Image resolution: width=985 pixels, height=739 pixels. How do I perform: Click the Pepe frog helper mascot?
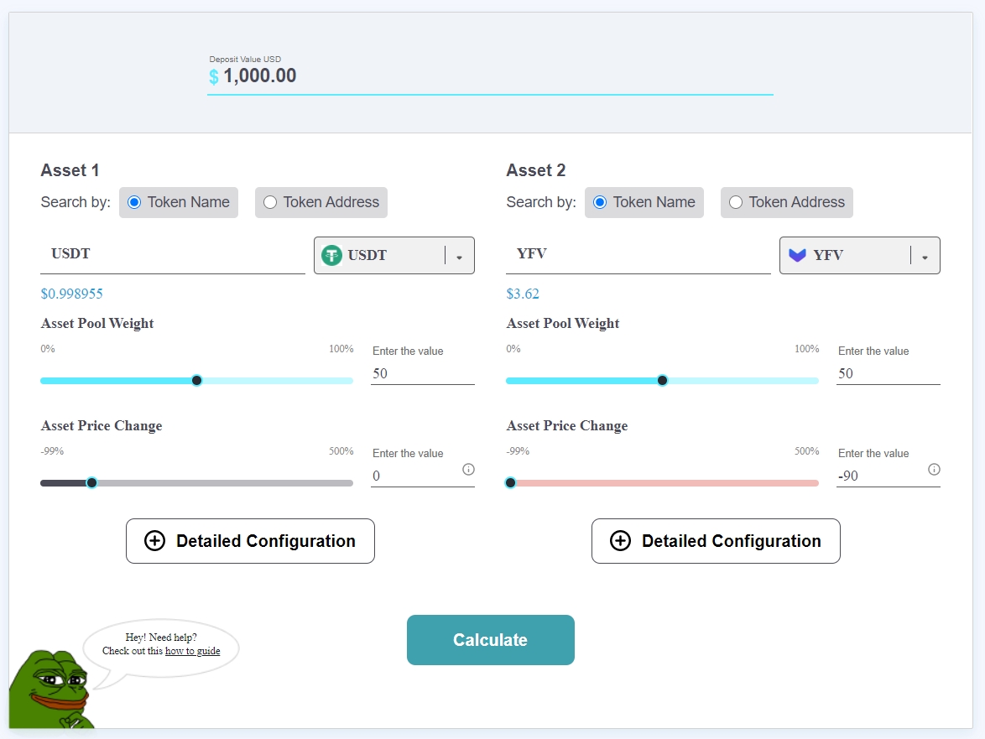(x=49, y=688)
